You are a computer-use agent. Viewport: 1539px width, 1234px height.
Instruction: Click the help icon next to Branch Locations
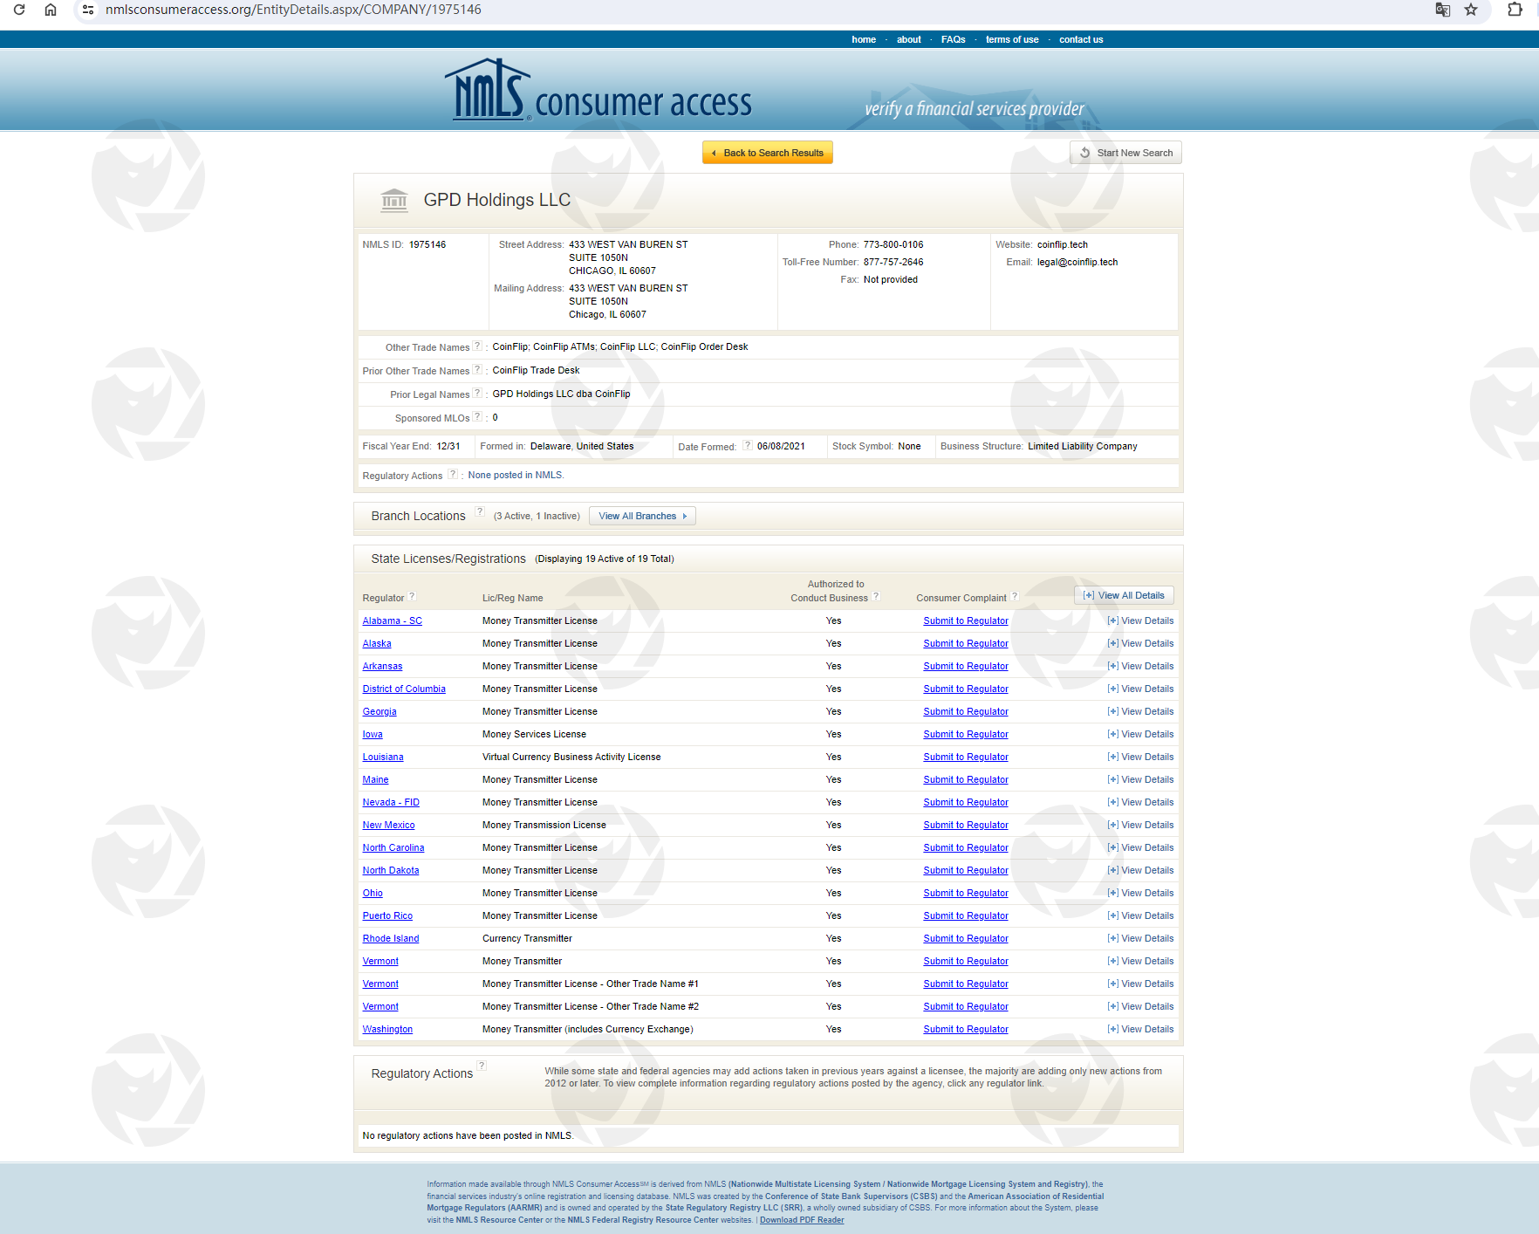coord(480,512)
